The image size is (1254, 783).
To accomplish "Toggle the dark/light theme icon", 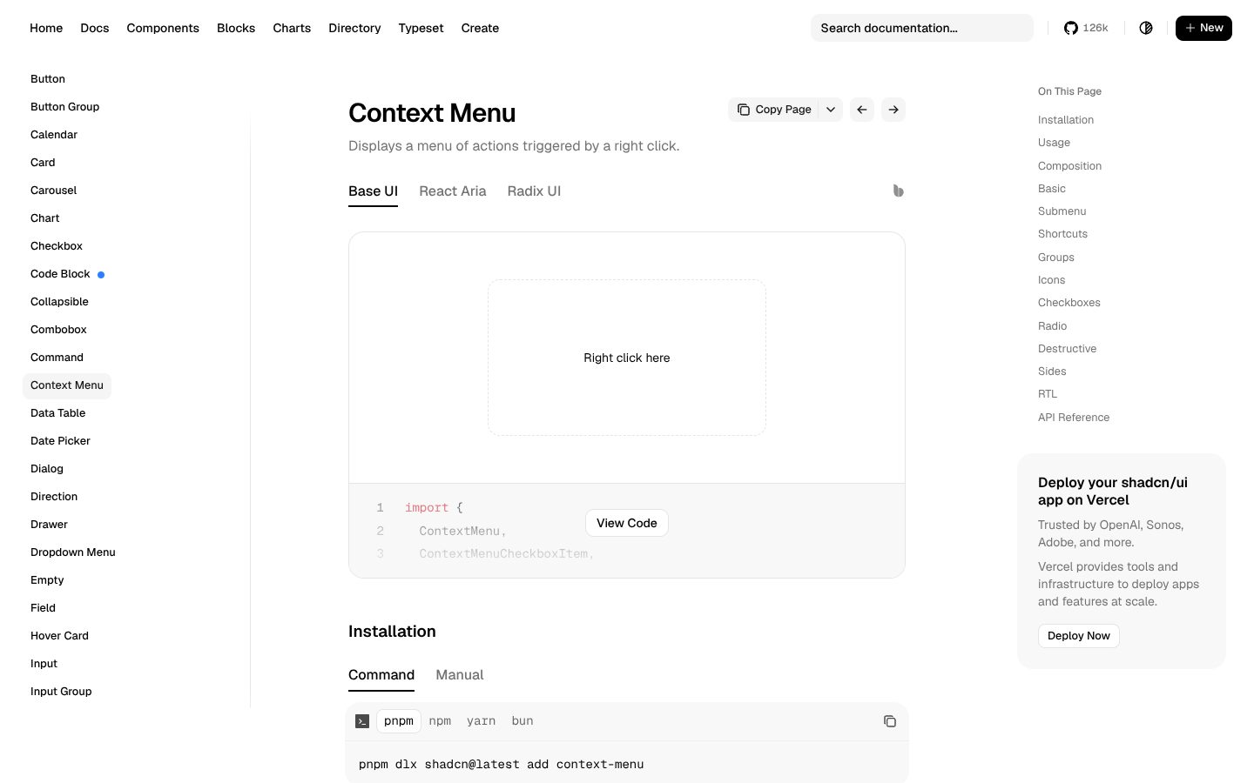I will 1146,28.
